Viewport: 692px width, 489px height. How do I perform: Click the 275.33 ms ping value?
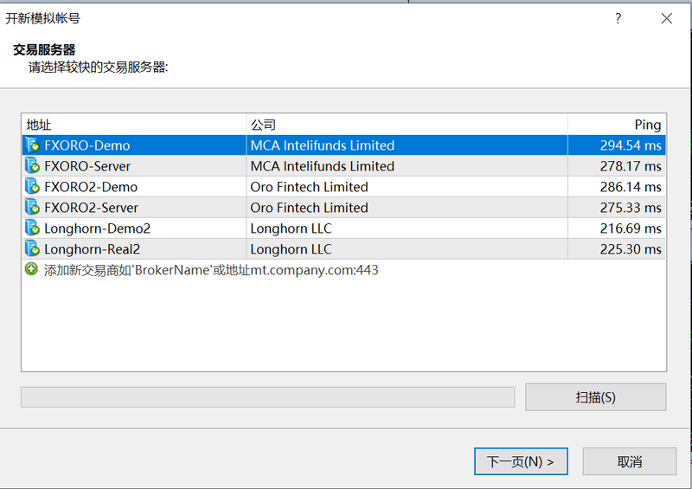pos(631,208)
